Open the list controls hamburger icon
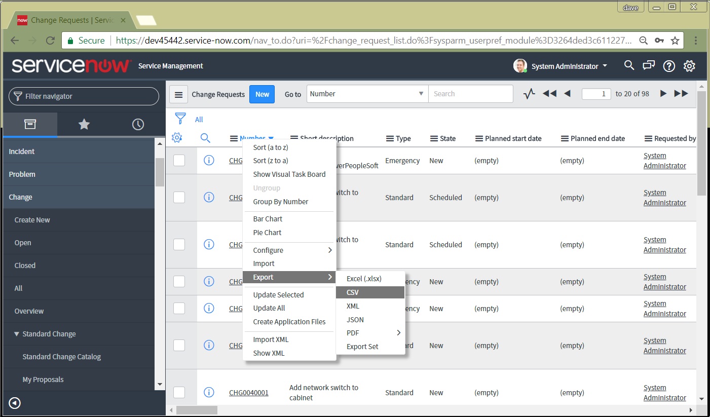The image size is (710, 417). point(178,94)
